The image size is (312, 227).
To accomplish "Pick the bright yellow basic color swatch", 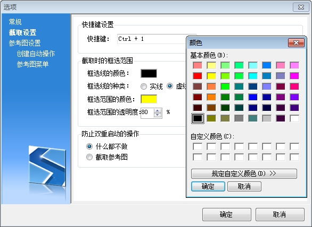I will tap(211, 76).
